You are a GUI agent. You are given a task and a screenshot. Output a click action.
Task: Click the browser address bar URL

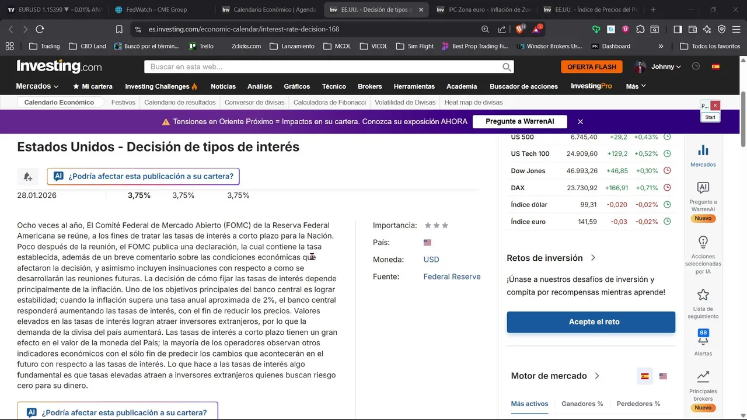(244, 29)
